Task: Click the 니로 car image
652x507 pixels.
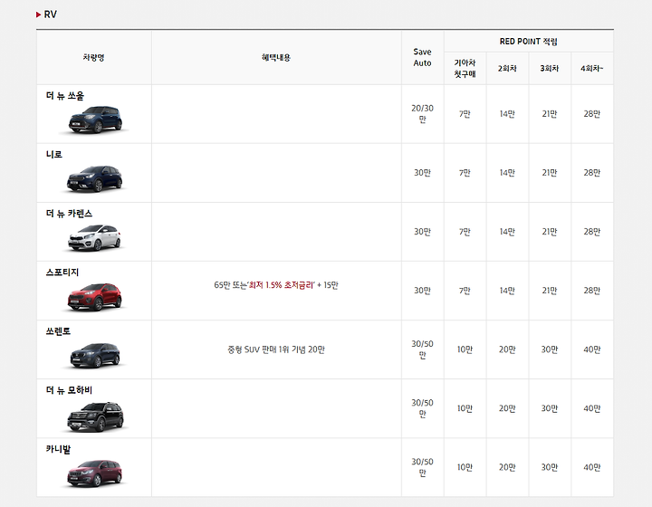Action: pos(95,178)
